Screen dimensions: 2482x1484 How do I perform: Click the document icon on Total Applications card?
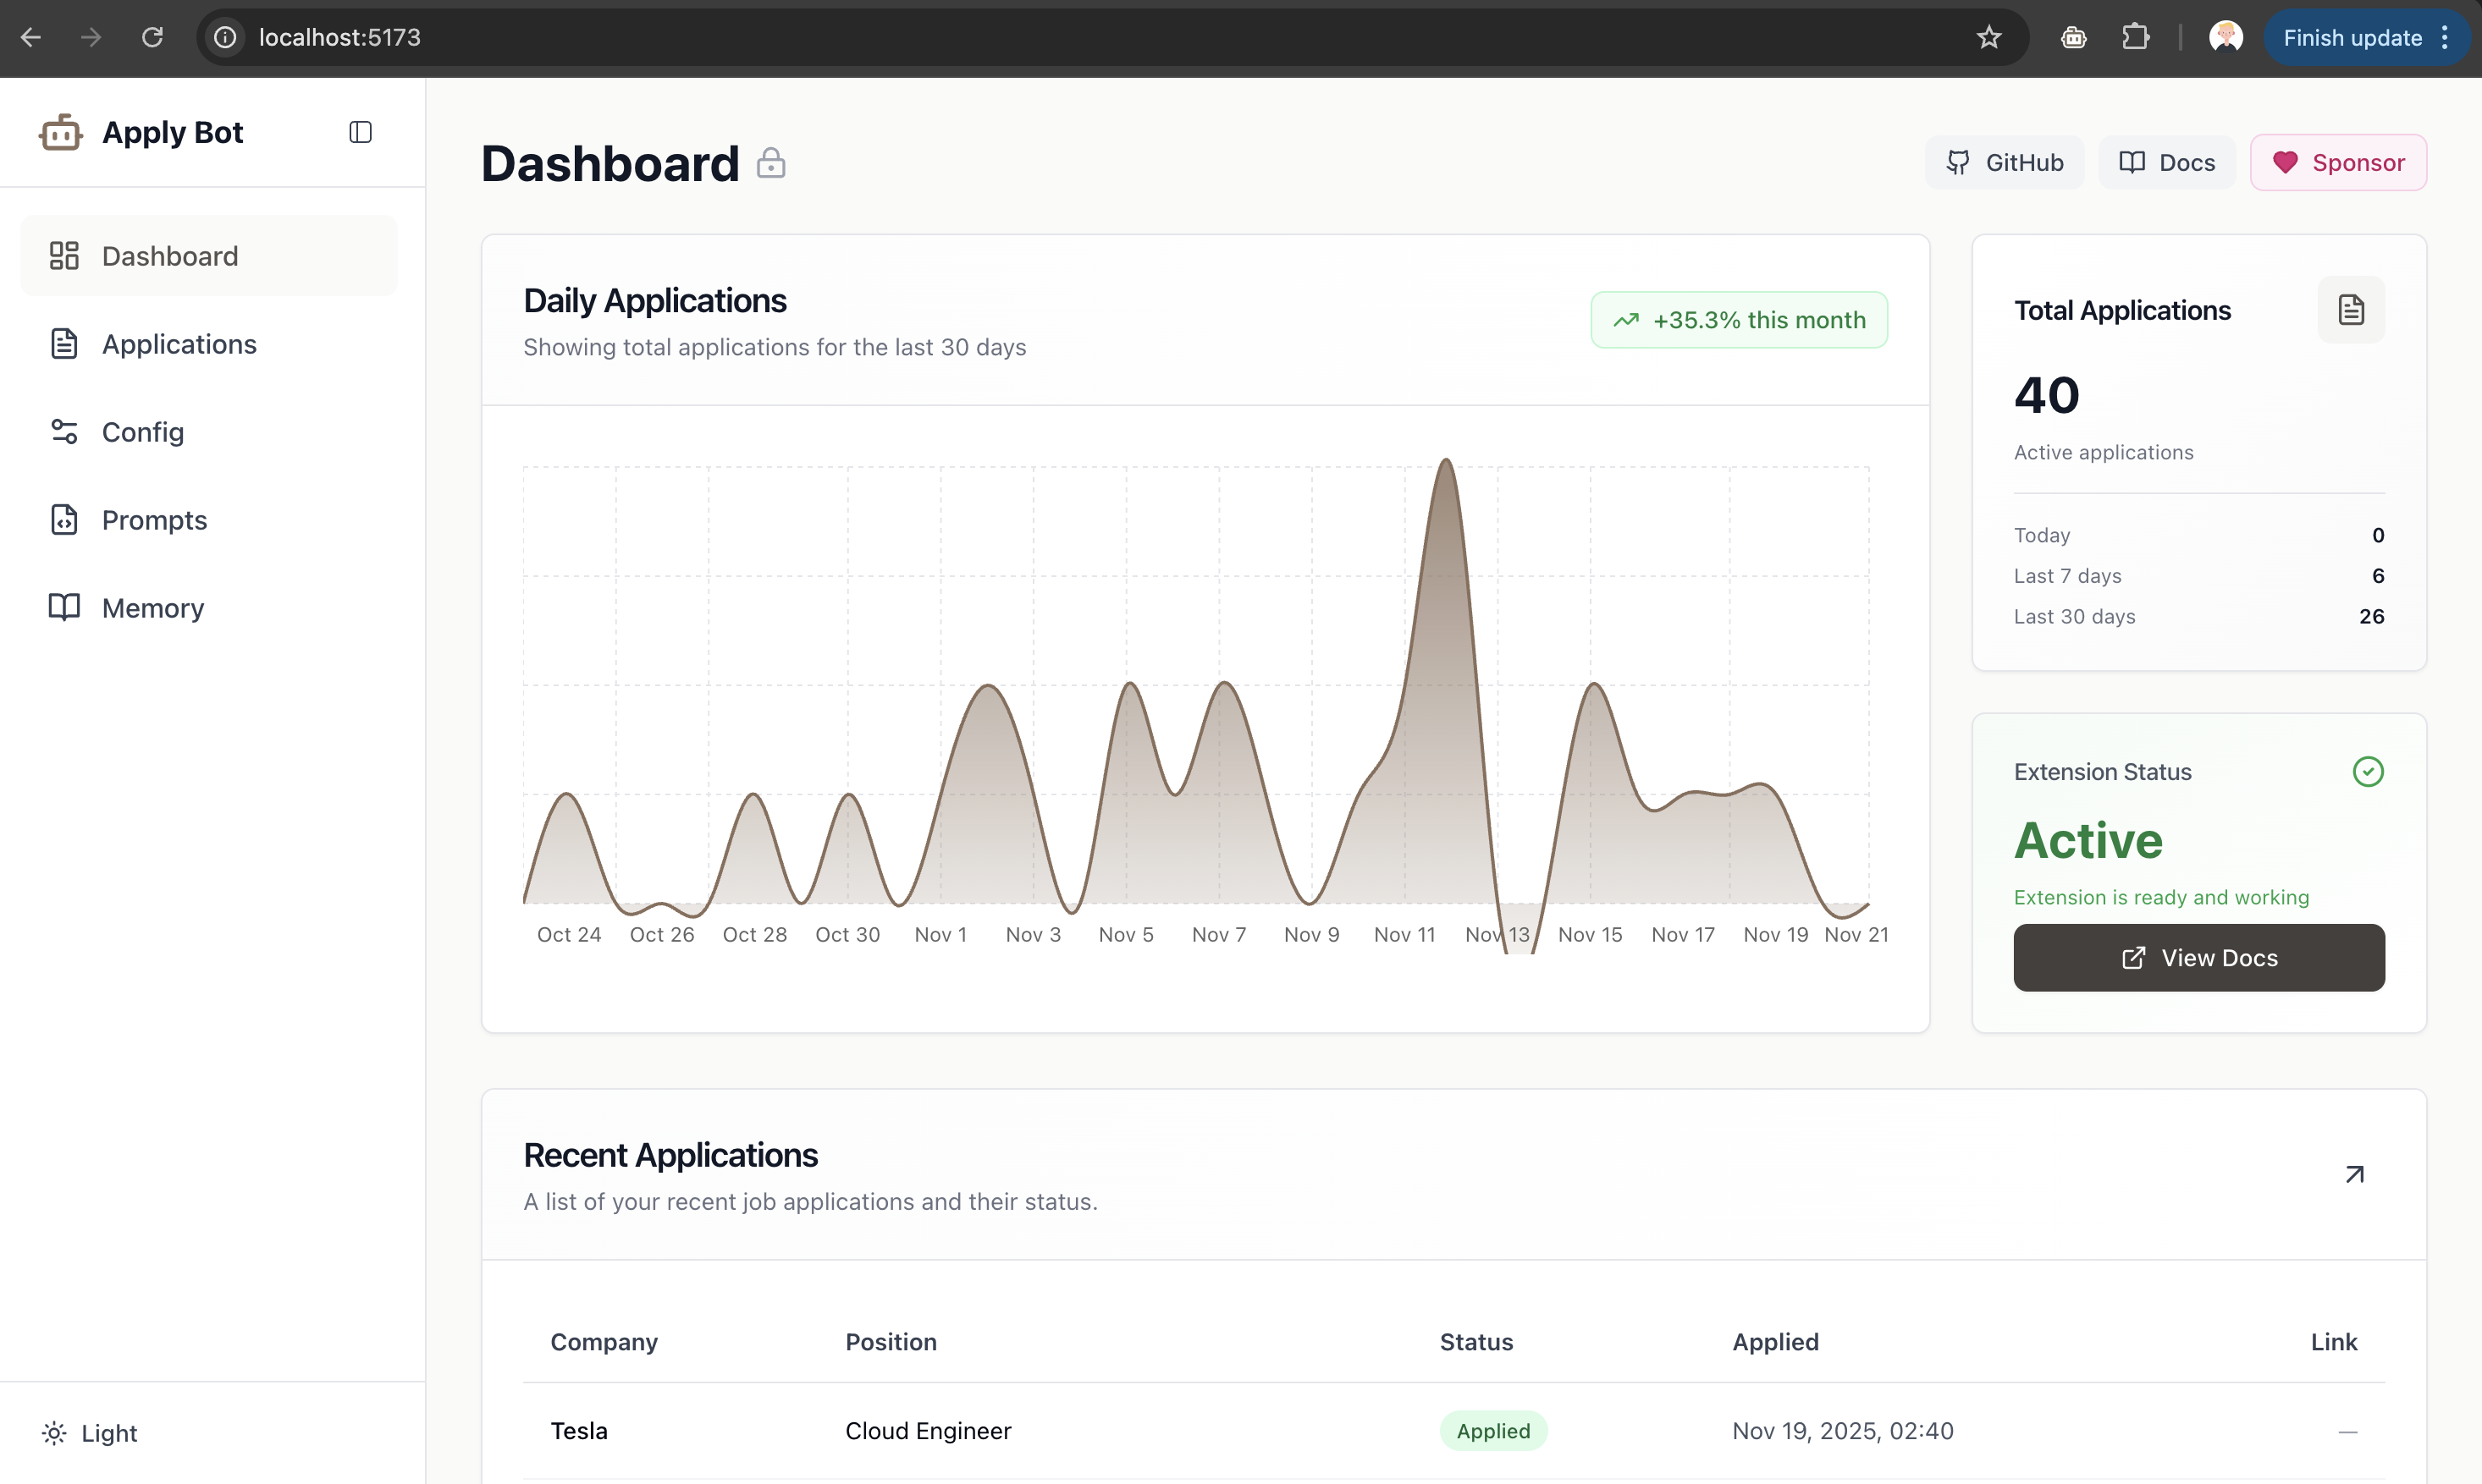point(2352,310)
